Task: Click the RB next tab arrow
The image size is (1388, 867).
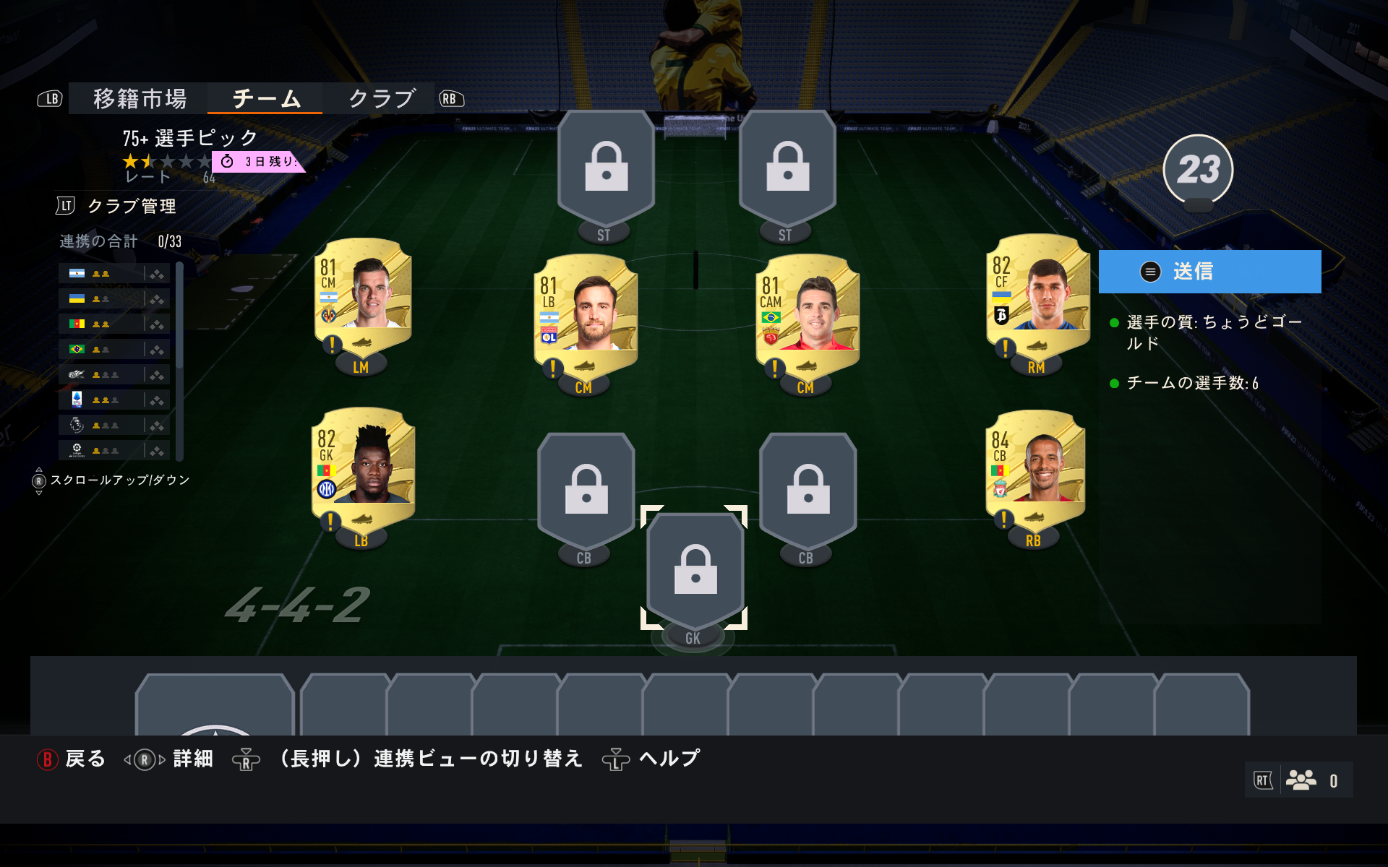Action: coord(450,99)
